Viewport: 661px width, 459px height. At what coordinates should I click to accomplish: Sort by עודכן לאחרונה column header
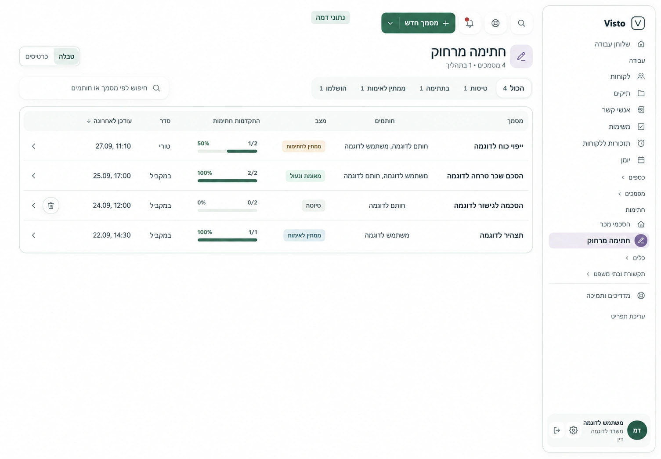click(109, 121)
